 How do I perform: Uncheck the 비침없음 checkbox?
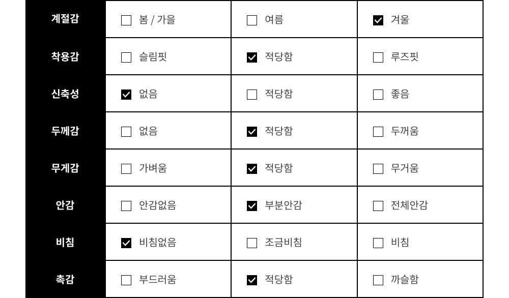click(x=126, y=243)
